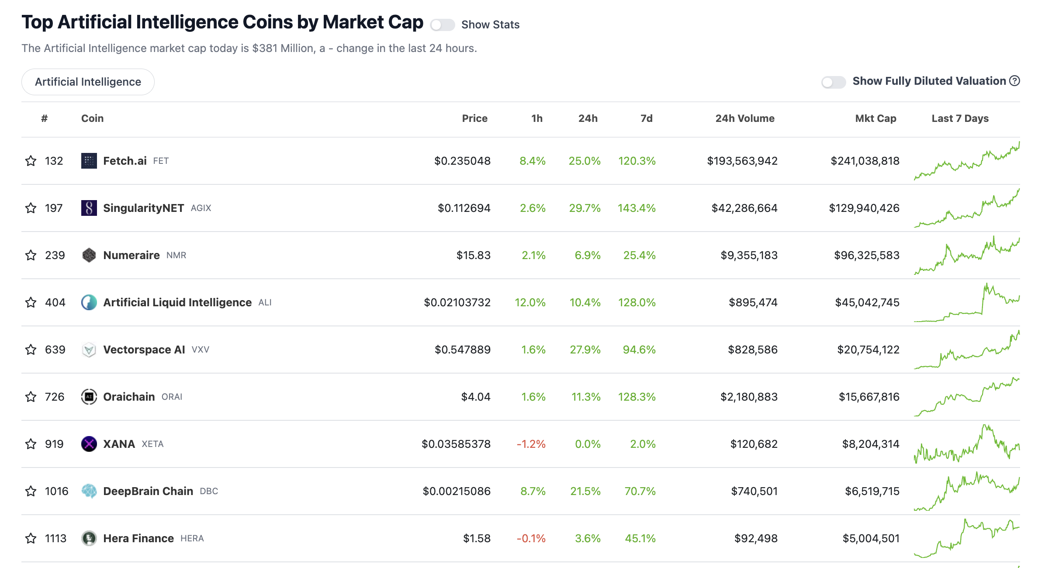Open Hera Finance coin page
This screenshot has width=1045, height=568.
[138, 538]
